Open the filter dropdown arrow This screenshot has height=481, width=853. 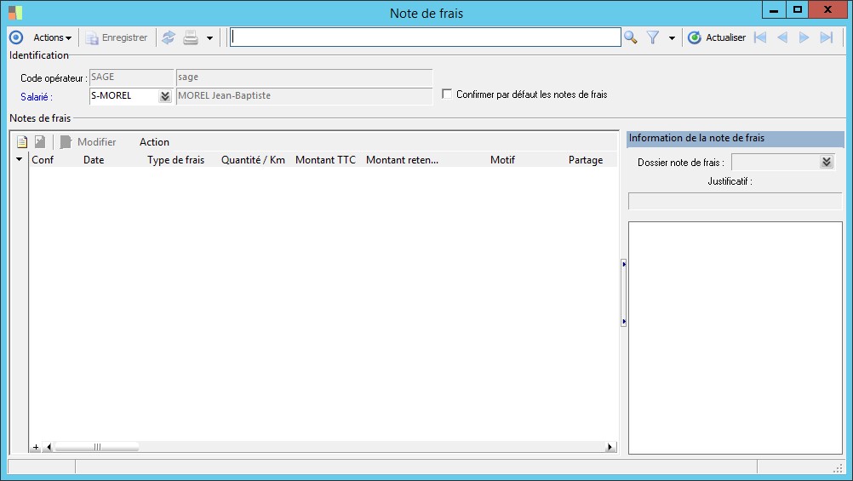[x=672, y=38]
